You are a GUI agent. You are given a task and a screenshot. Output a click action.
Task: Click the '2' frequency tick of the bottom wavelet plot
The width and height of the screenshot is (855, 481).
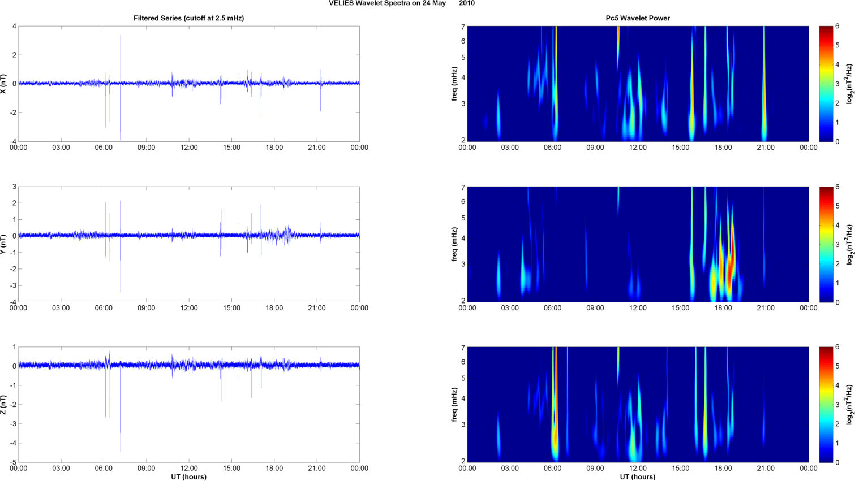(x=463, y=461)
